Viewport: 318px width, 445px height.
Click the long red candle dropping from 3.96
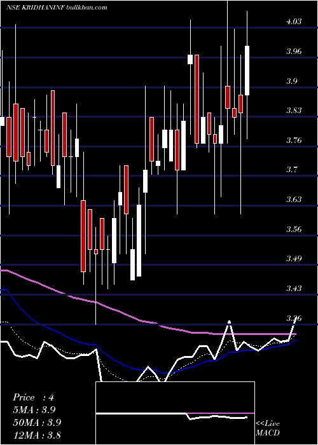[197, 99]
